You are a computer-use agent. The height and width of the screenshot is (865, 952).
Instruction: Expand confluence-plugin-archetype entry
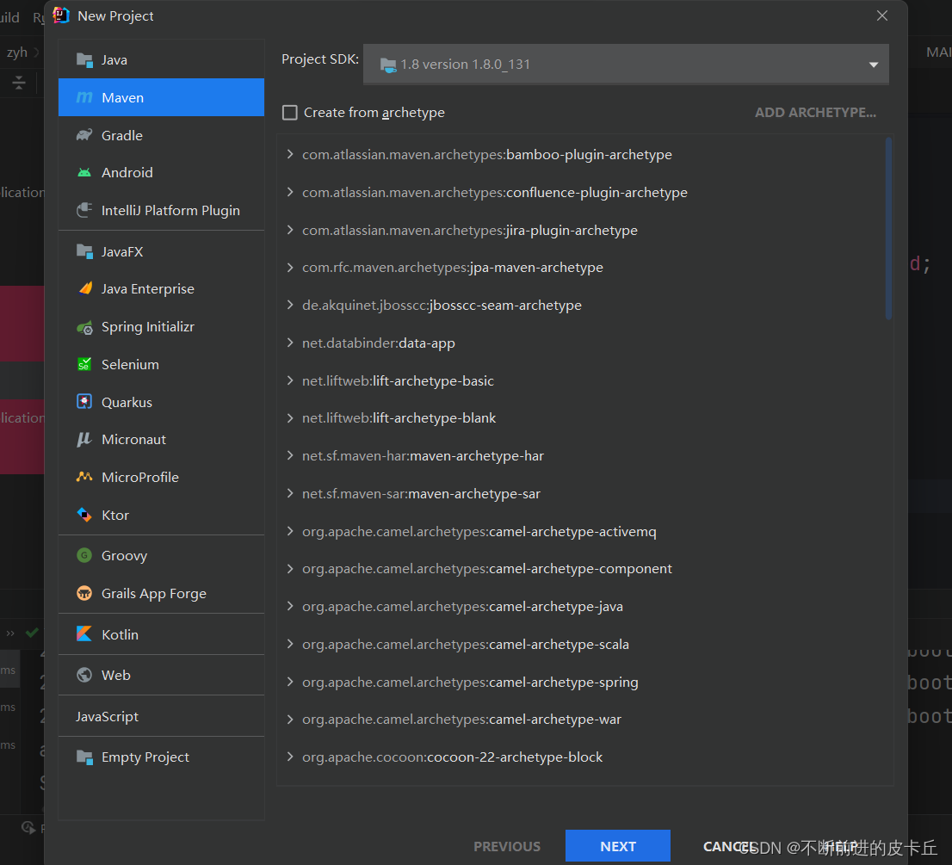[x=290, y=192]
